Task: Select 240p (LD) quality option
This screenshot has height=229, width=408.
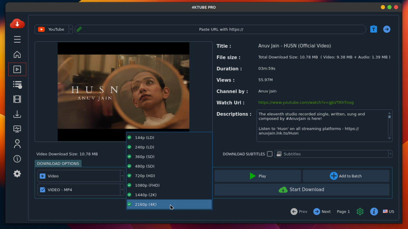Action: point(169,147)
